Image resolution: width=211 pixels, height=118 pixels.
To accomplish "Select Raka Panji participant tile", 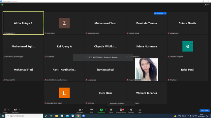I will click(x=188, y=69).
